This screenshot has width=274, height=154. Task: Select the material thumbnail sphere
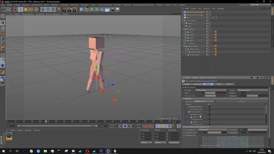click(x=9, y=136)
